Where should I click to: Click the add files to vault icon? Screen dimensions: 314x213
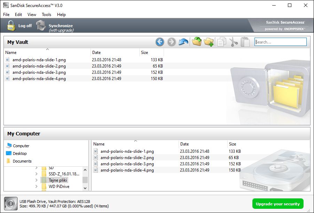click(x=196, y=42)
